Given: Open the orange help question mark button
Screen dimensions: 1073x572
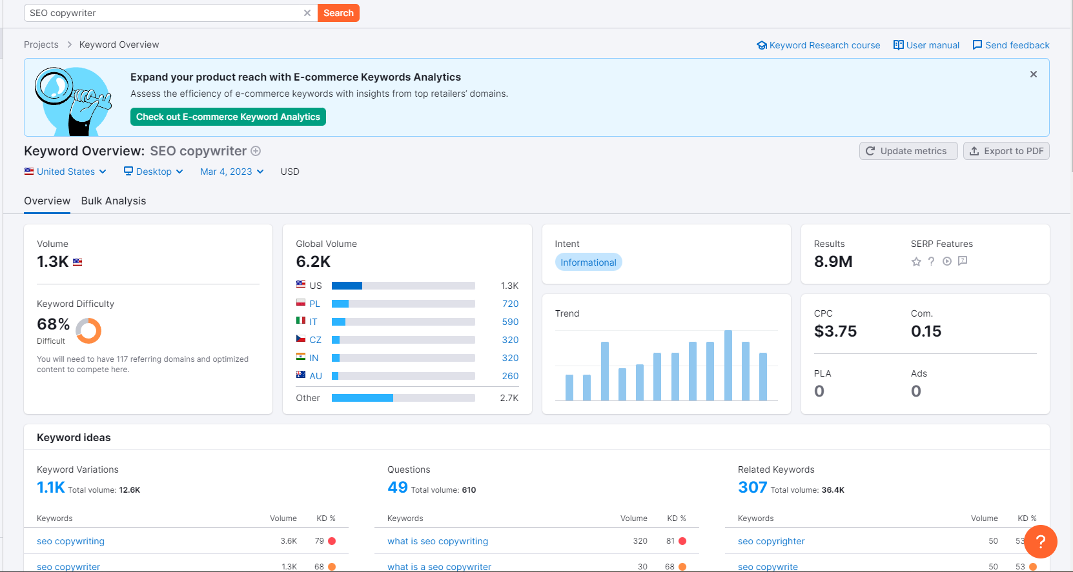Looking at the screenshot, I should click(x=1041, y=542).
